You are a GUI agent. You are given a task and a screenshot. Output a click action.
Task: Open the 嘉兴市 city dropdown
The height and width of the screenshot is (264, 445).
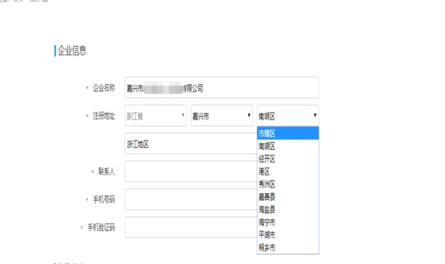(222, 116)
